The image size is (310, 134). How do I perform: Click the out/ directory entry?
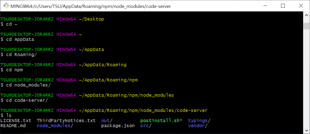[x=107, y=120]
